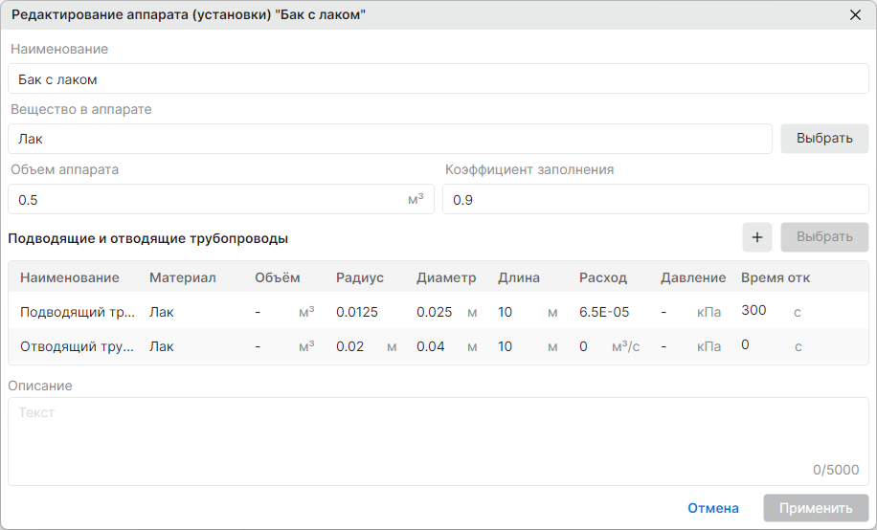
Task: Click the flow value 6.5E-05
Action: pos(604,312)
